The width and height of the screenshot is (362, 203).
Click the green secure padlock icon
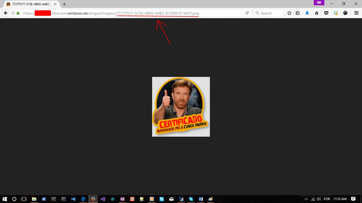pos(18,13)
